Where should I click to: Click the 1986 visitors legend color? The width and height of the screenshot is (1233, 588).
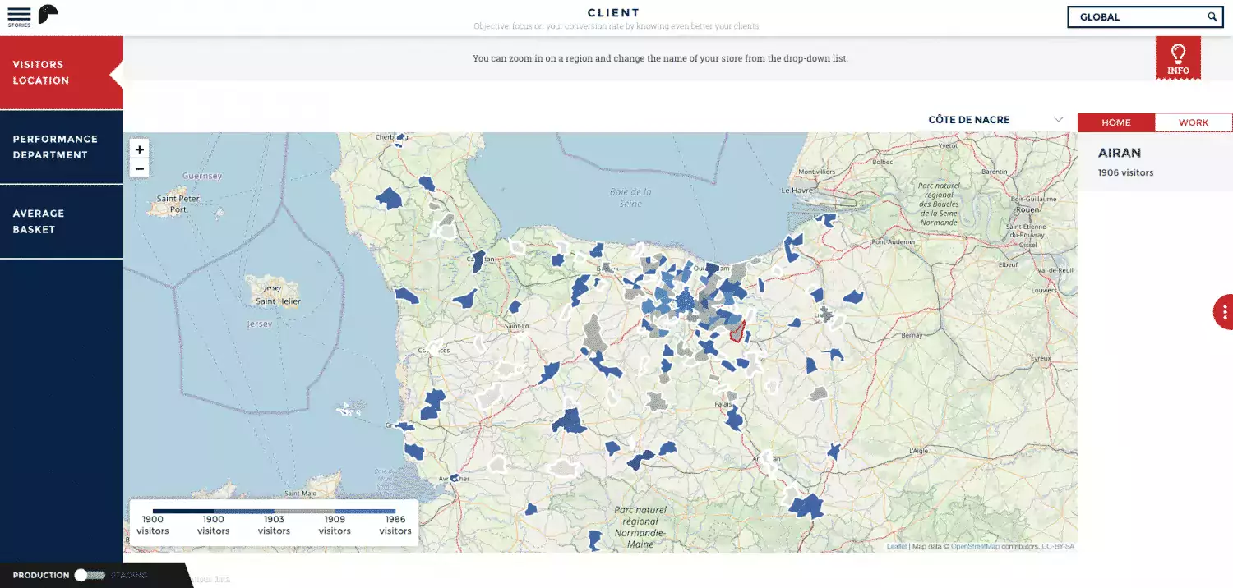(x=365, y=511)
